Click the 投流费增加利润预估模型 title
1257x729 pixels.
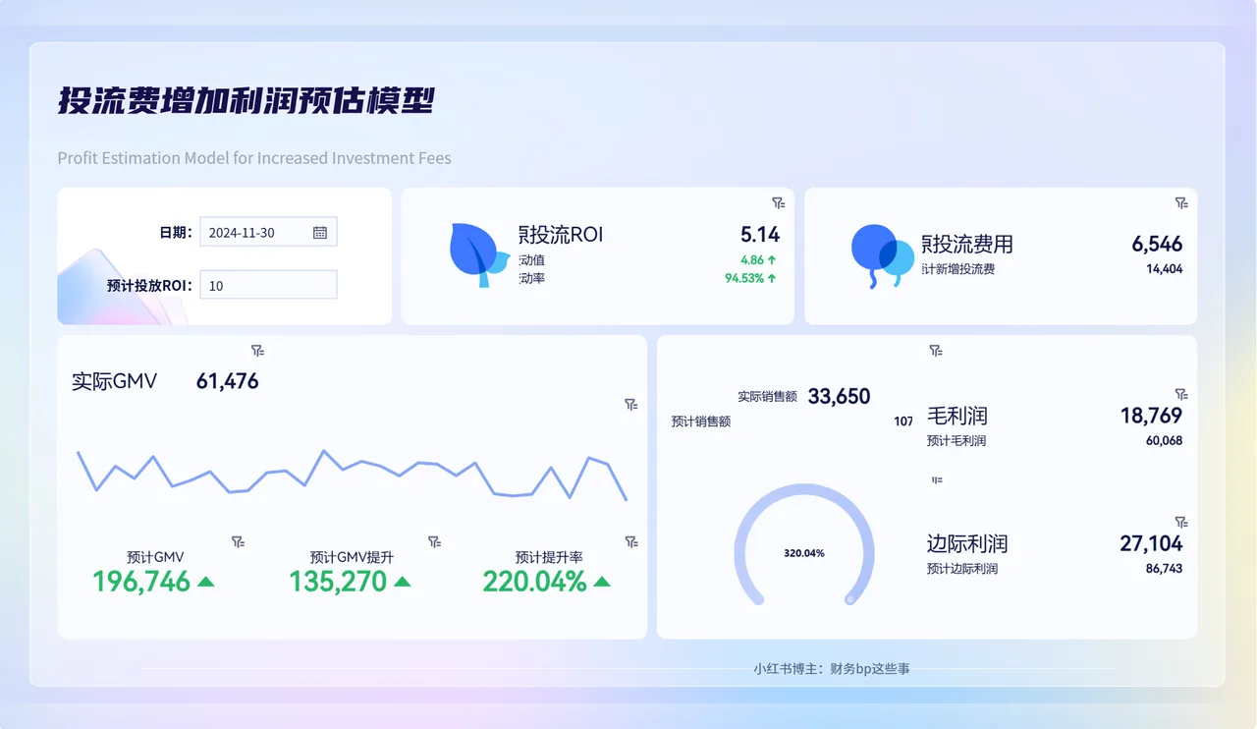click(246, 101)
